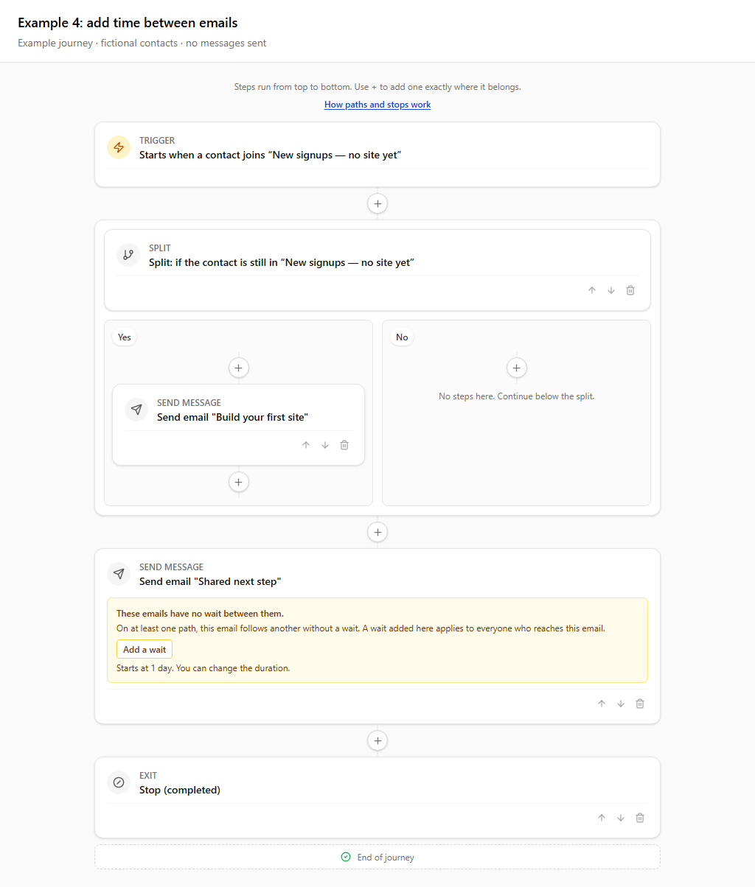Image resolution: width=755 pixels, height=887 pixels.
Task: Click "No steps here. Continue below the split." text
Action: tap(516, 396)
